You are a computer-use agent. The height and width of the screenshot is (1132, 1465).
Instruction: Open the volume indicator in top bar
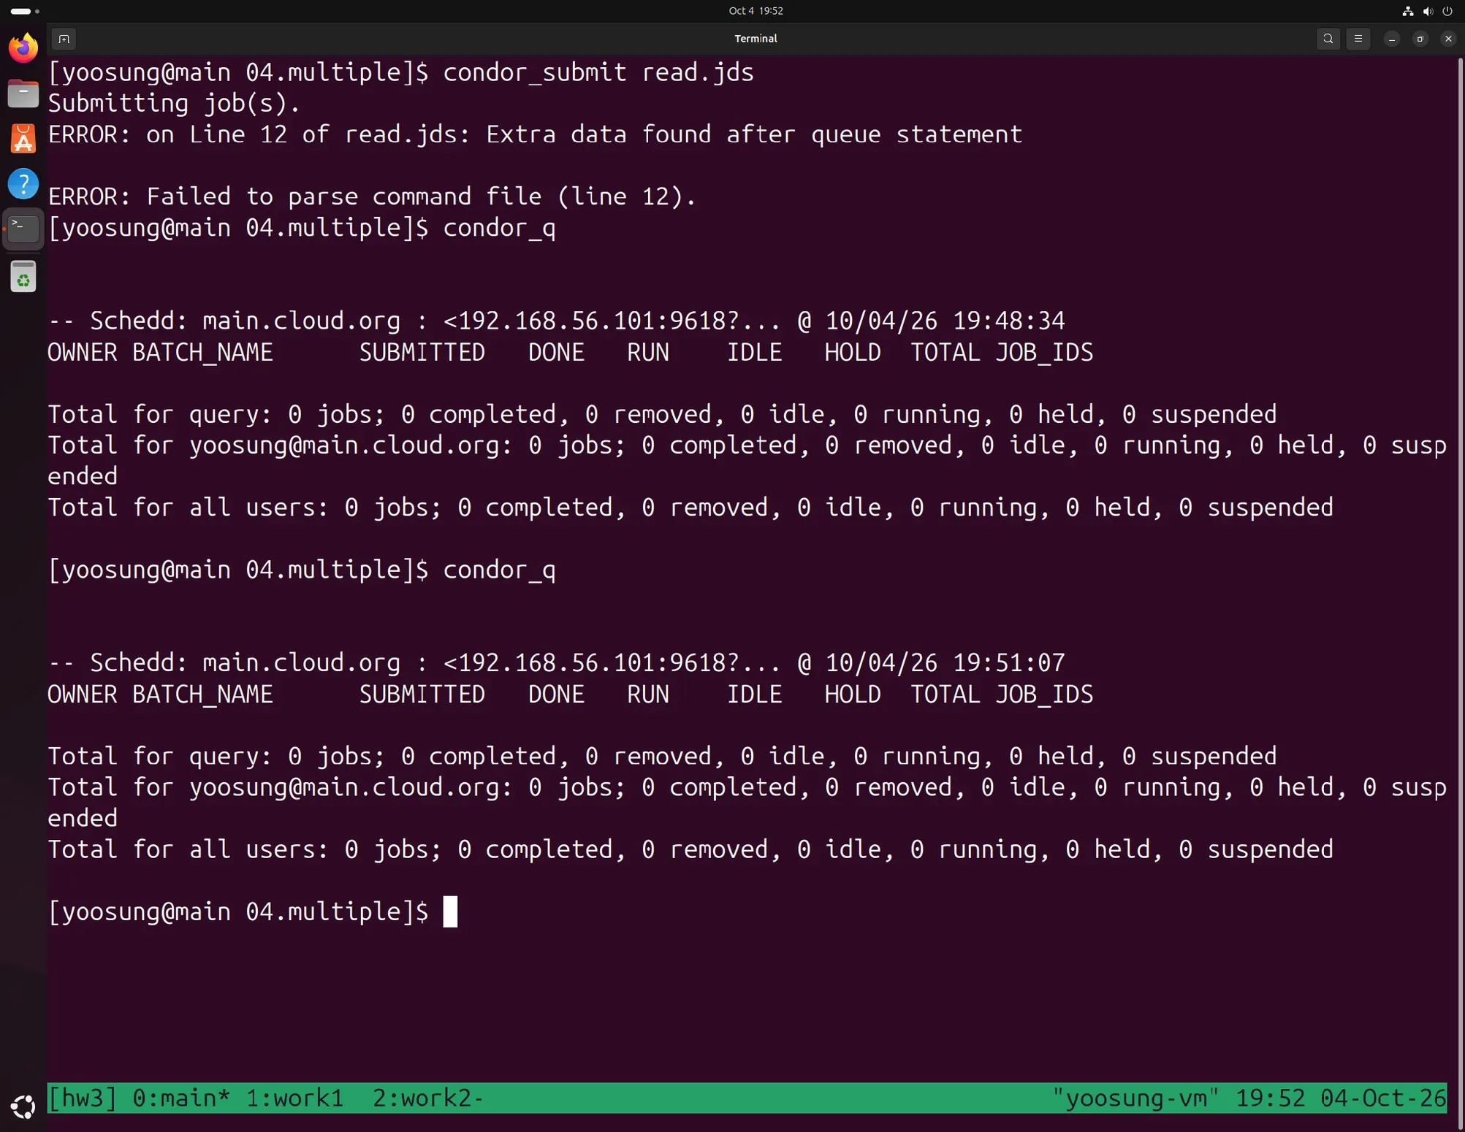(1428, 11)
